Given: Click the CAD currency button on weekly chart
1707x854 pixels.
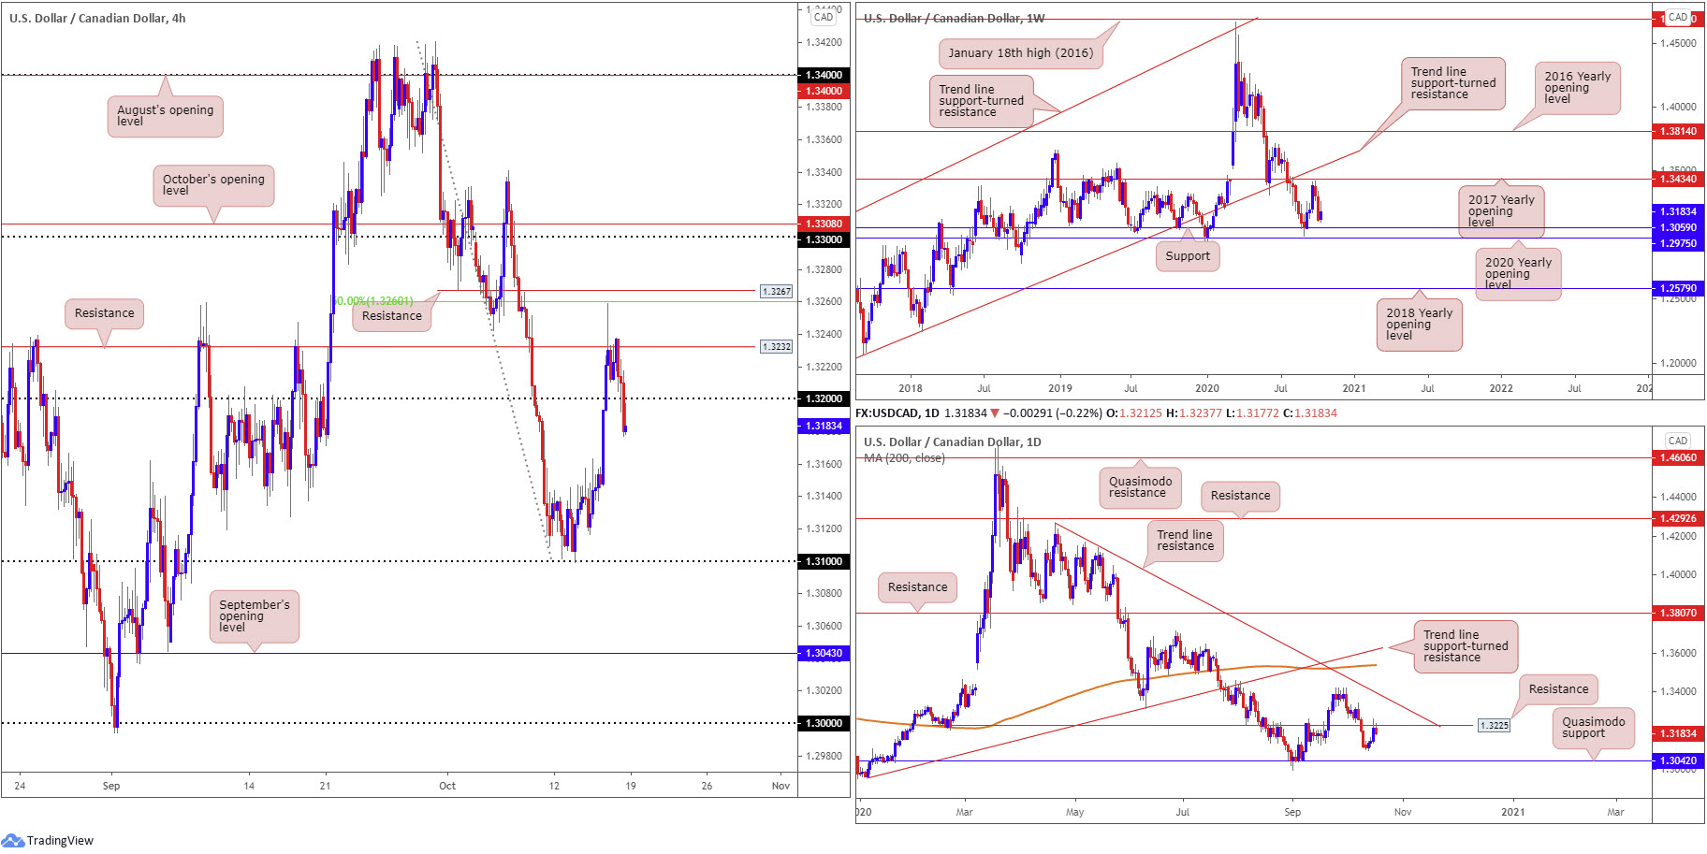Looking at the screenshot, I should coord(1678,17).
